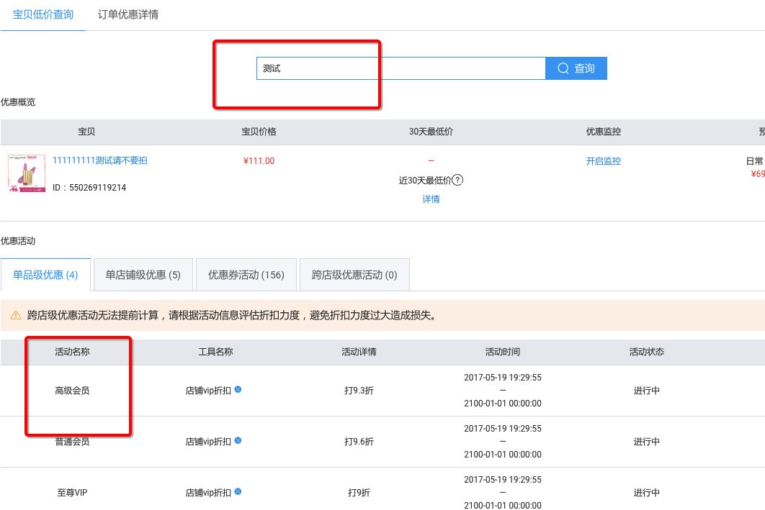The image size is (765, 510).
Task: Open the 优惠券活动 (156) tab
Action: [x=246, y=275]
